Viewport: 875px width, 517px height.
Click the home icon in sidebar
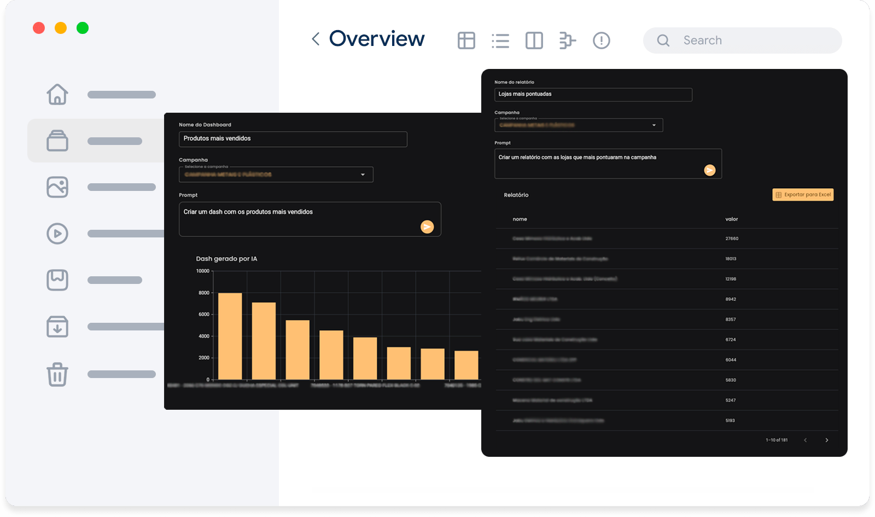[x=57, y=94]
